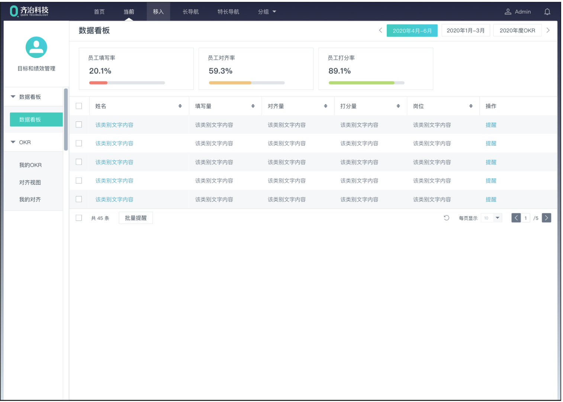Open the 特长导航 nav item
The image size is (563, 402).
228,12
